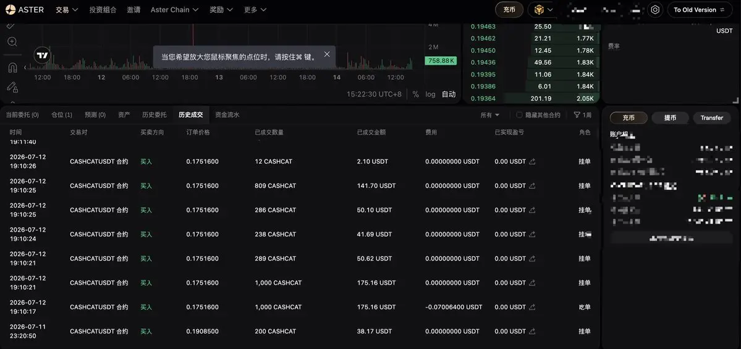Switch to the 历史委托 tab
The image size is (741, 349).
154,114
